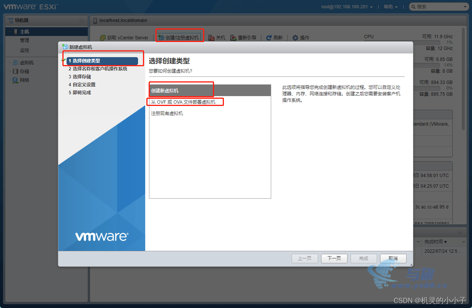Screen dimensions: 472x308
Task: Click the 虚拟机 icon in navigator
Action: point(16,63)
